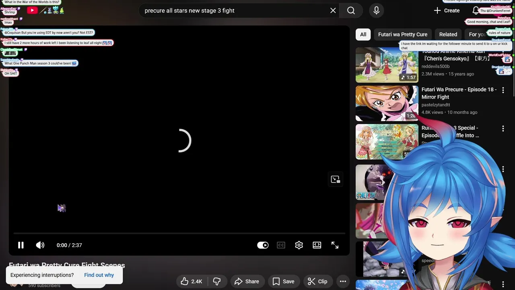515x290 pixels.
Task: Select the Related filter chip
Action: coord(448,34)
